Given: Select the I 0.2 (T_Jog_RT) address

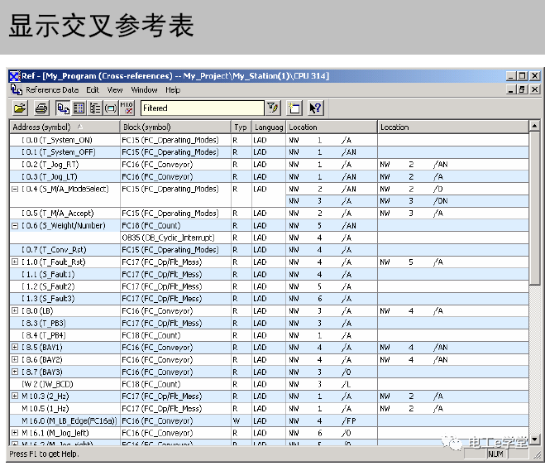Looking at the screenshot, I should (x=50, y=165).
